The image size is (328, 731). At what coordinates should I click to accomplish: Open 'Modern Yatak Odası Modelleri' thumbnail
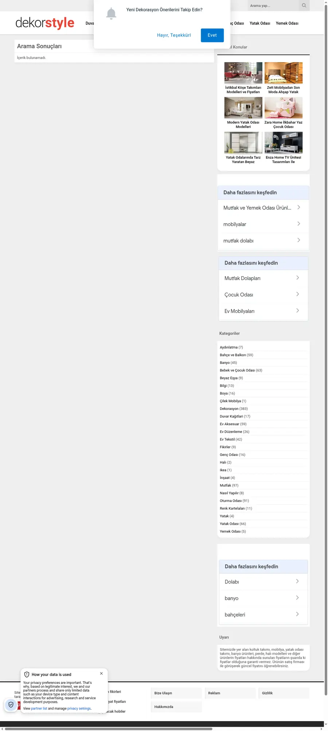tap(243, 108)
